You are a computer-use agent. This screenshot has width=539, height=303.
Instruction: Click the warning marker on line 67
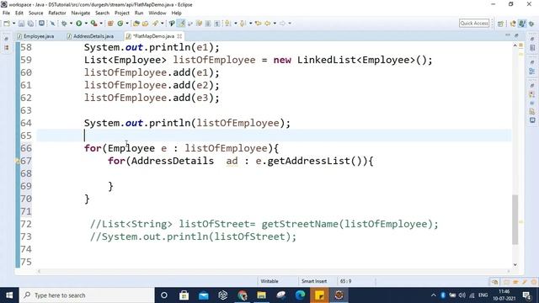tap(18, 161)
